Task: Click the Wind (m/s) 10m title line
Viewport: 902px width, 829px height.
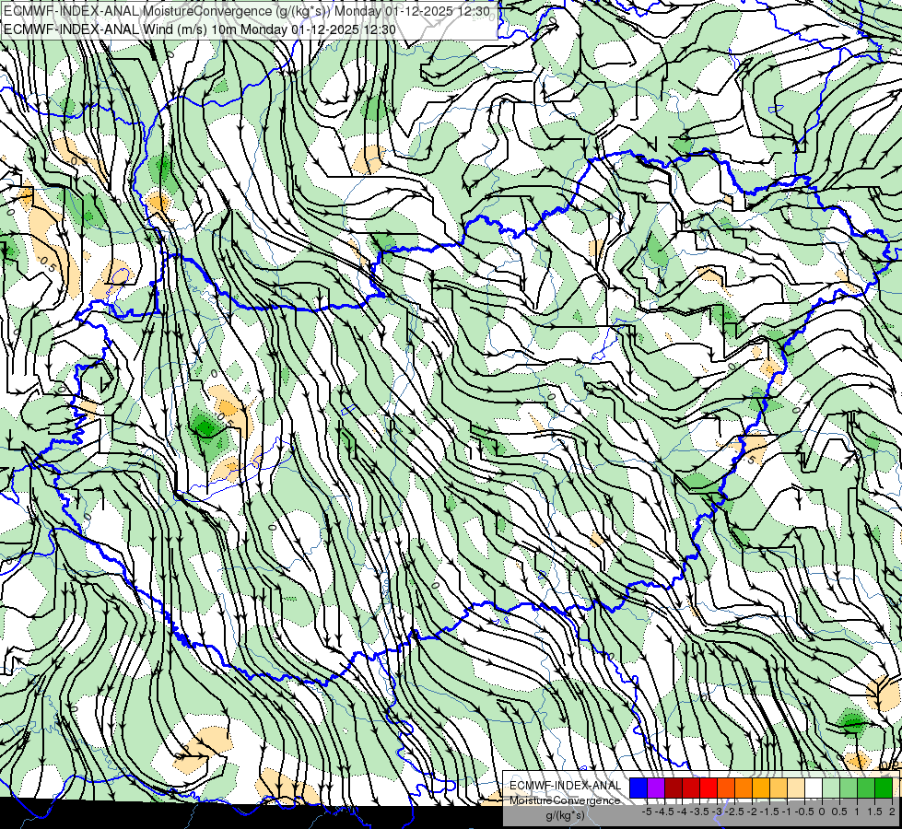Action: click(x=200, y=29)
